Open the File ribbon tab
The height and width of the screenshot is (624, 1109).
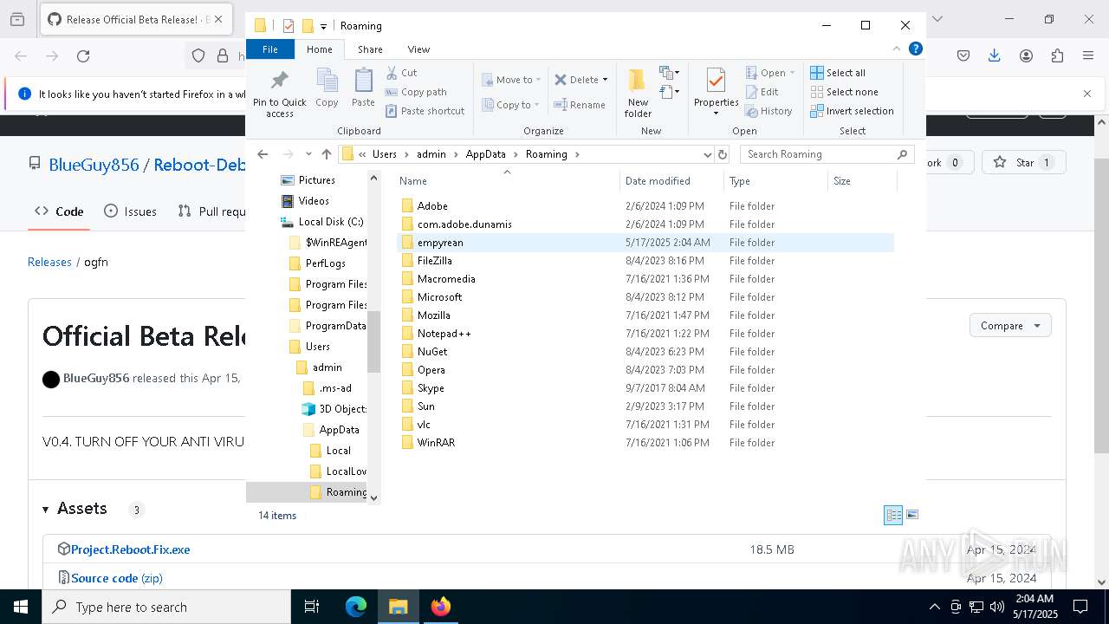click(x=270, y=49)
